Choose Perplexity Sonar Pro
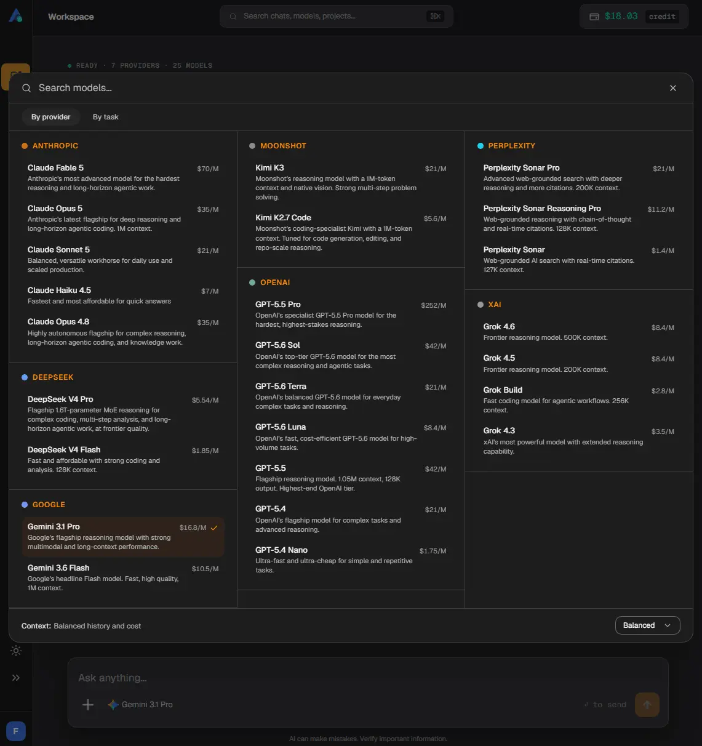 [579, 177]
